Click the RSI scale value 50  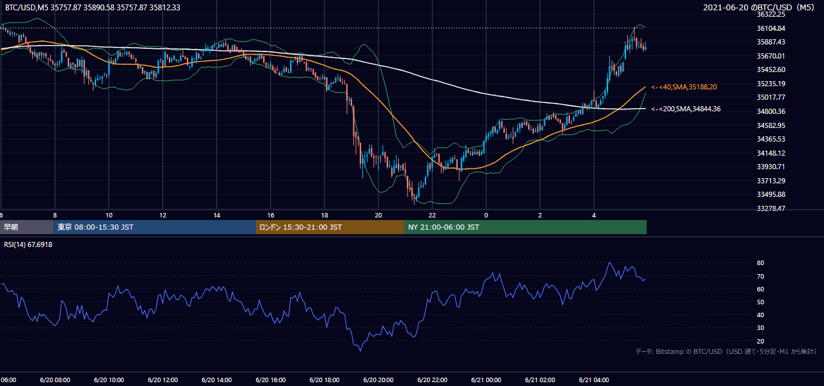(761, 302)
